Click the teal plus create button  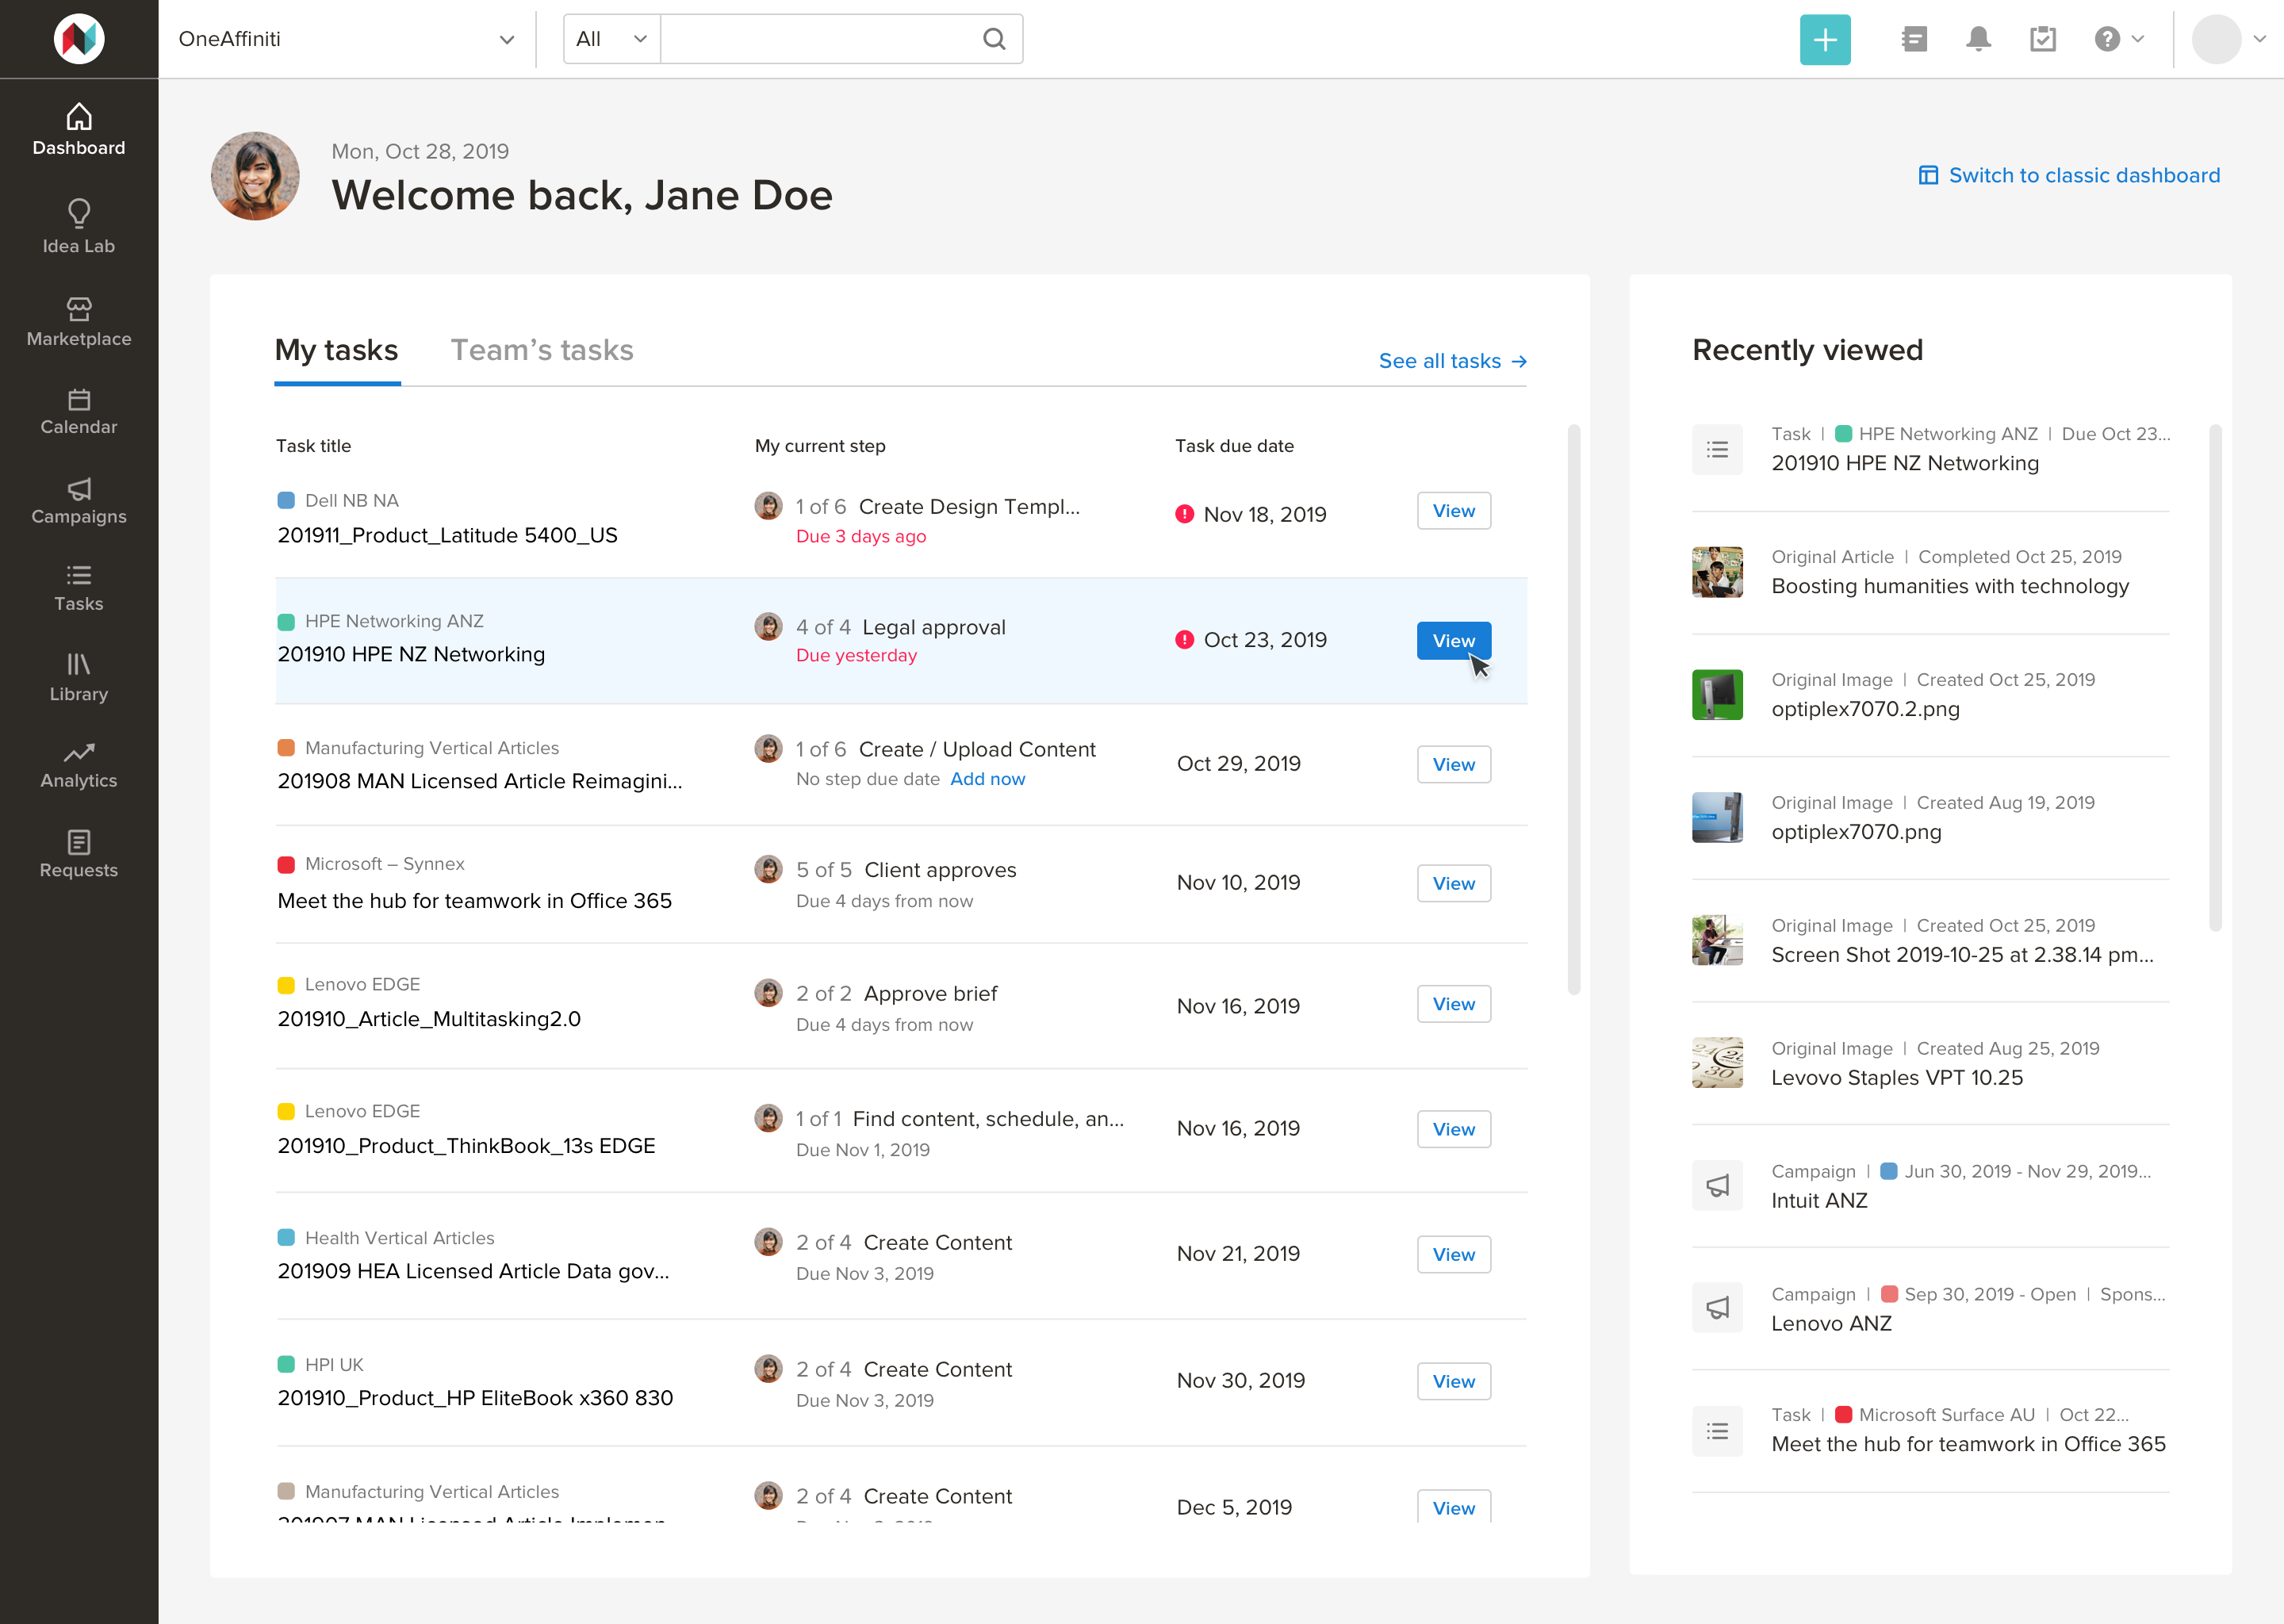pyautogui.click(x=1824, y=39)
